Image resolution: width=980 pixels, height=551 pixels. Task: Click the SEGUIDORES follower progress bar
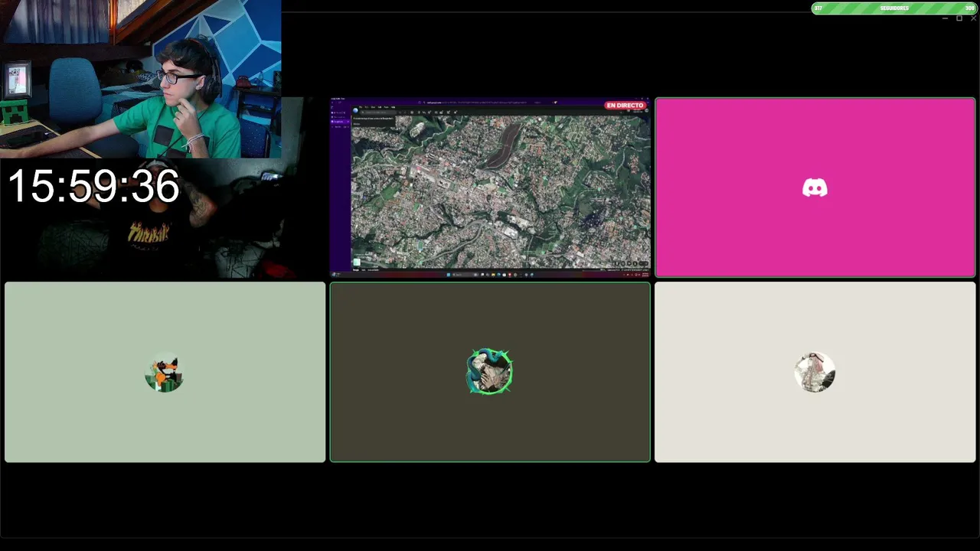(x=893, y=8)
